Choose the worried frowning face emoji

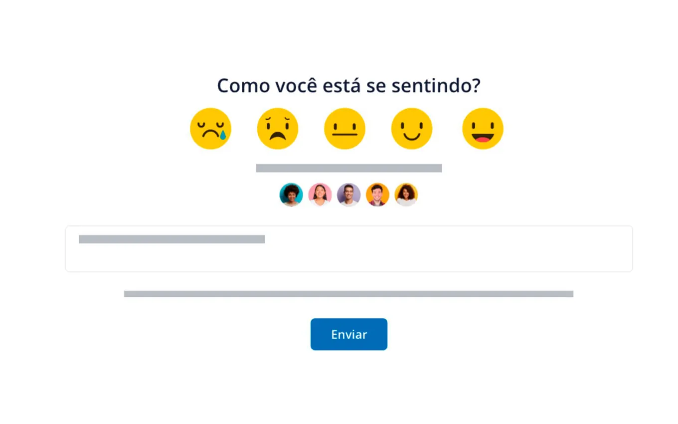coord(278,129)
